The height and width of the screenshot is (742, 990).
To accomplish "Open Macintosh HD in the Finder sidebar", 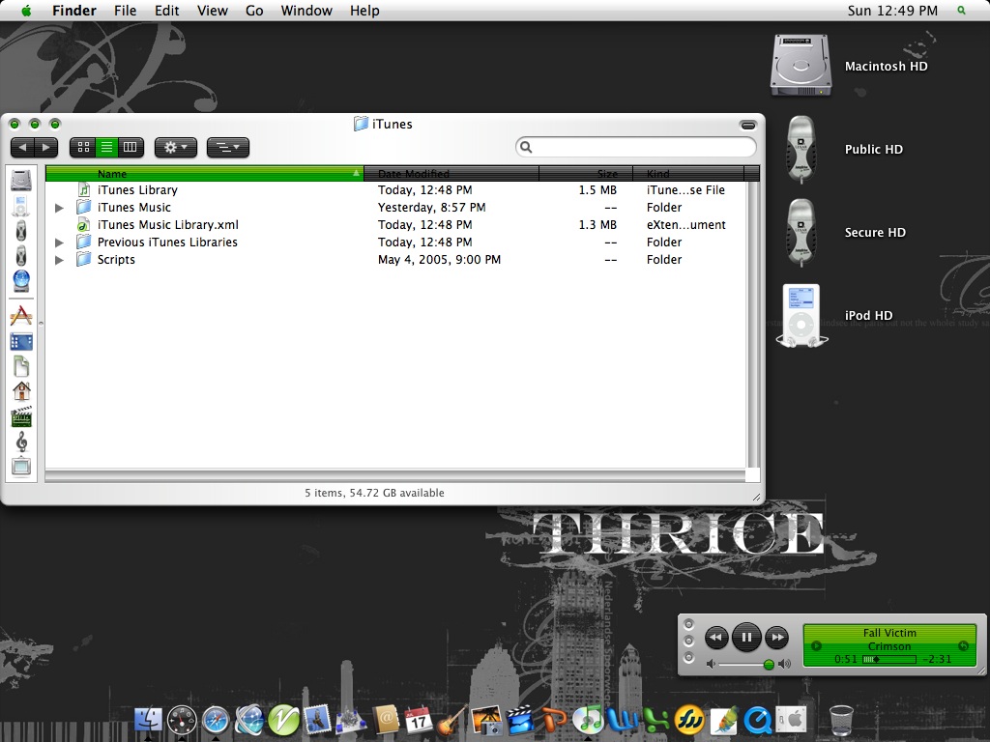I will [21, 181].
